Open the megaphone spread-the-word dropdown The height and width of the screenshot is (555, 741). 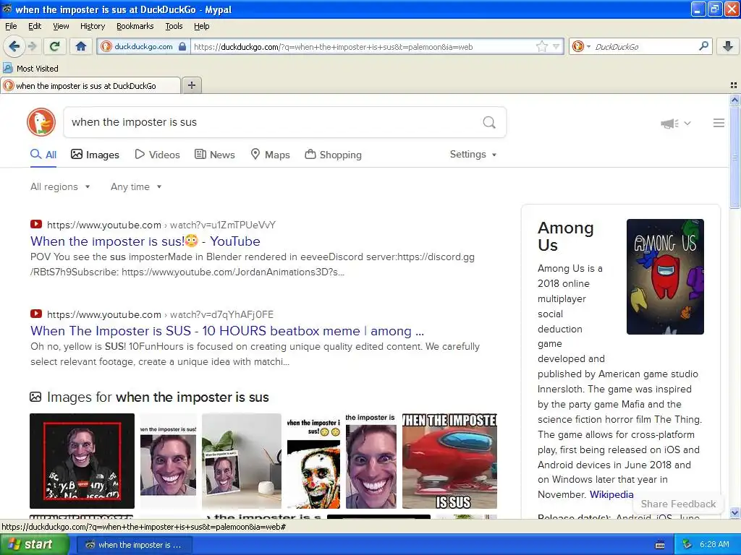[676, 124]
